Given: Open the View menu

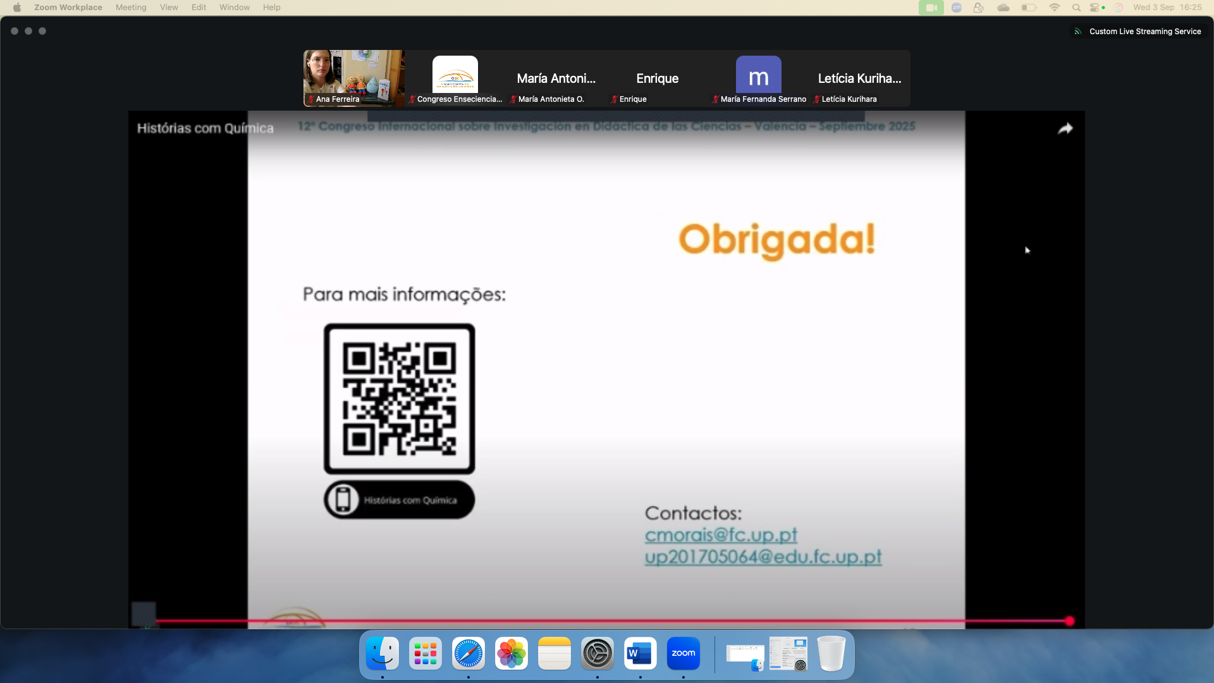Looking at the screenshot, I should click(169, 8).
